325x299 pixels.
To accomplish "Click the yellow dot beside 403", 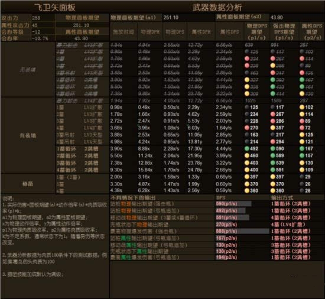I will tap(246, 163).
